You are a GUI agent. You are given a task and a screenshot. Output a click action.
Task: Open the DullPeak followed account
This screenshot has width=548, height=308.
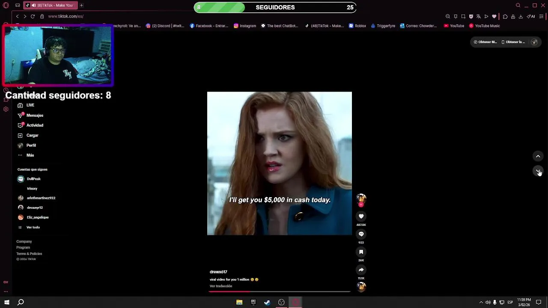point(29,179)
